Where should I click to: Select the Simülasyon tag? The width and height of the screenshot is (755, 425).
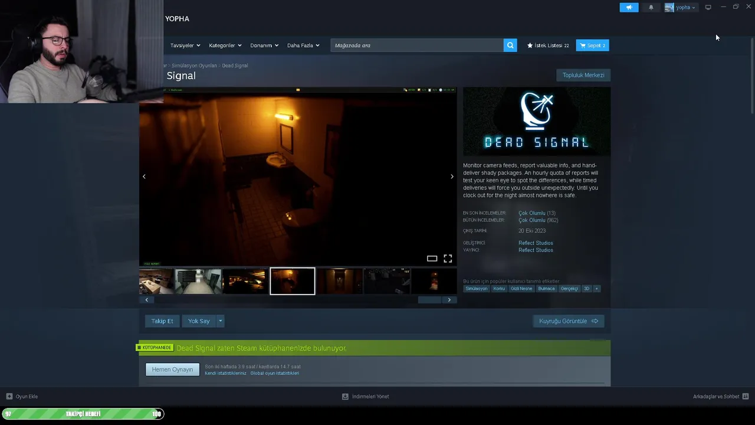coord(477,289)
